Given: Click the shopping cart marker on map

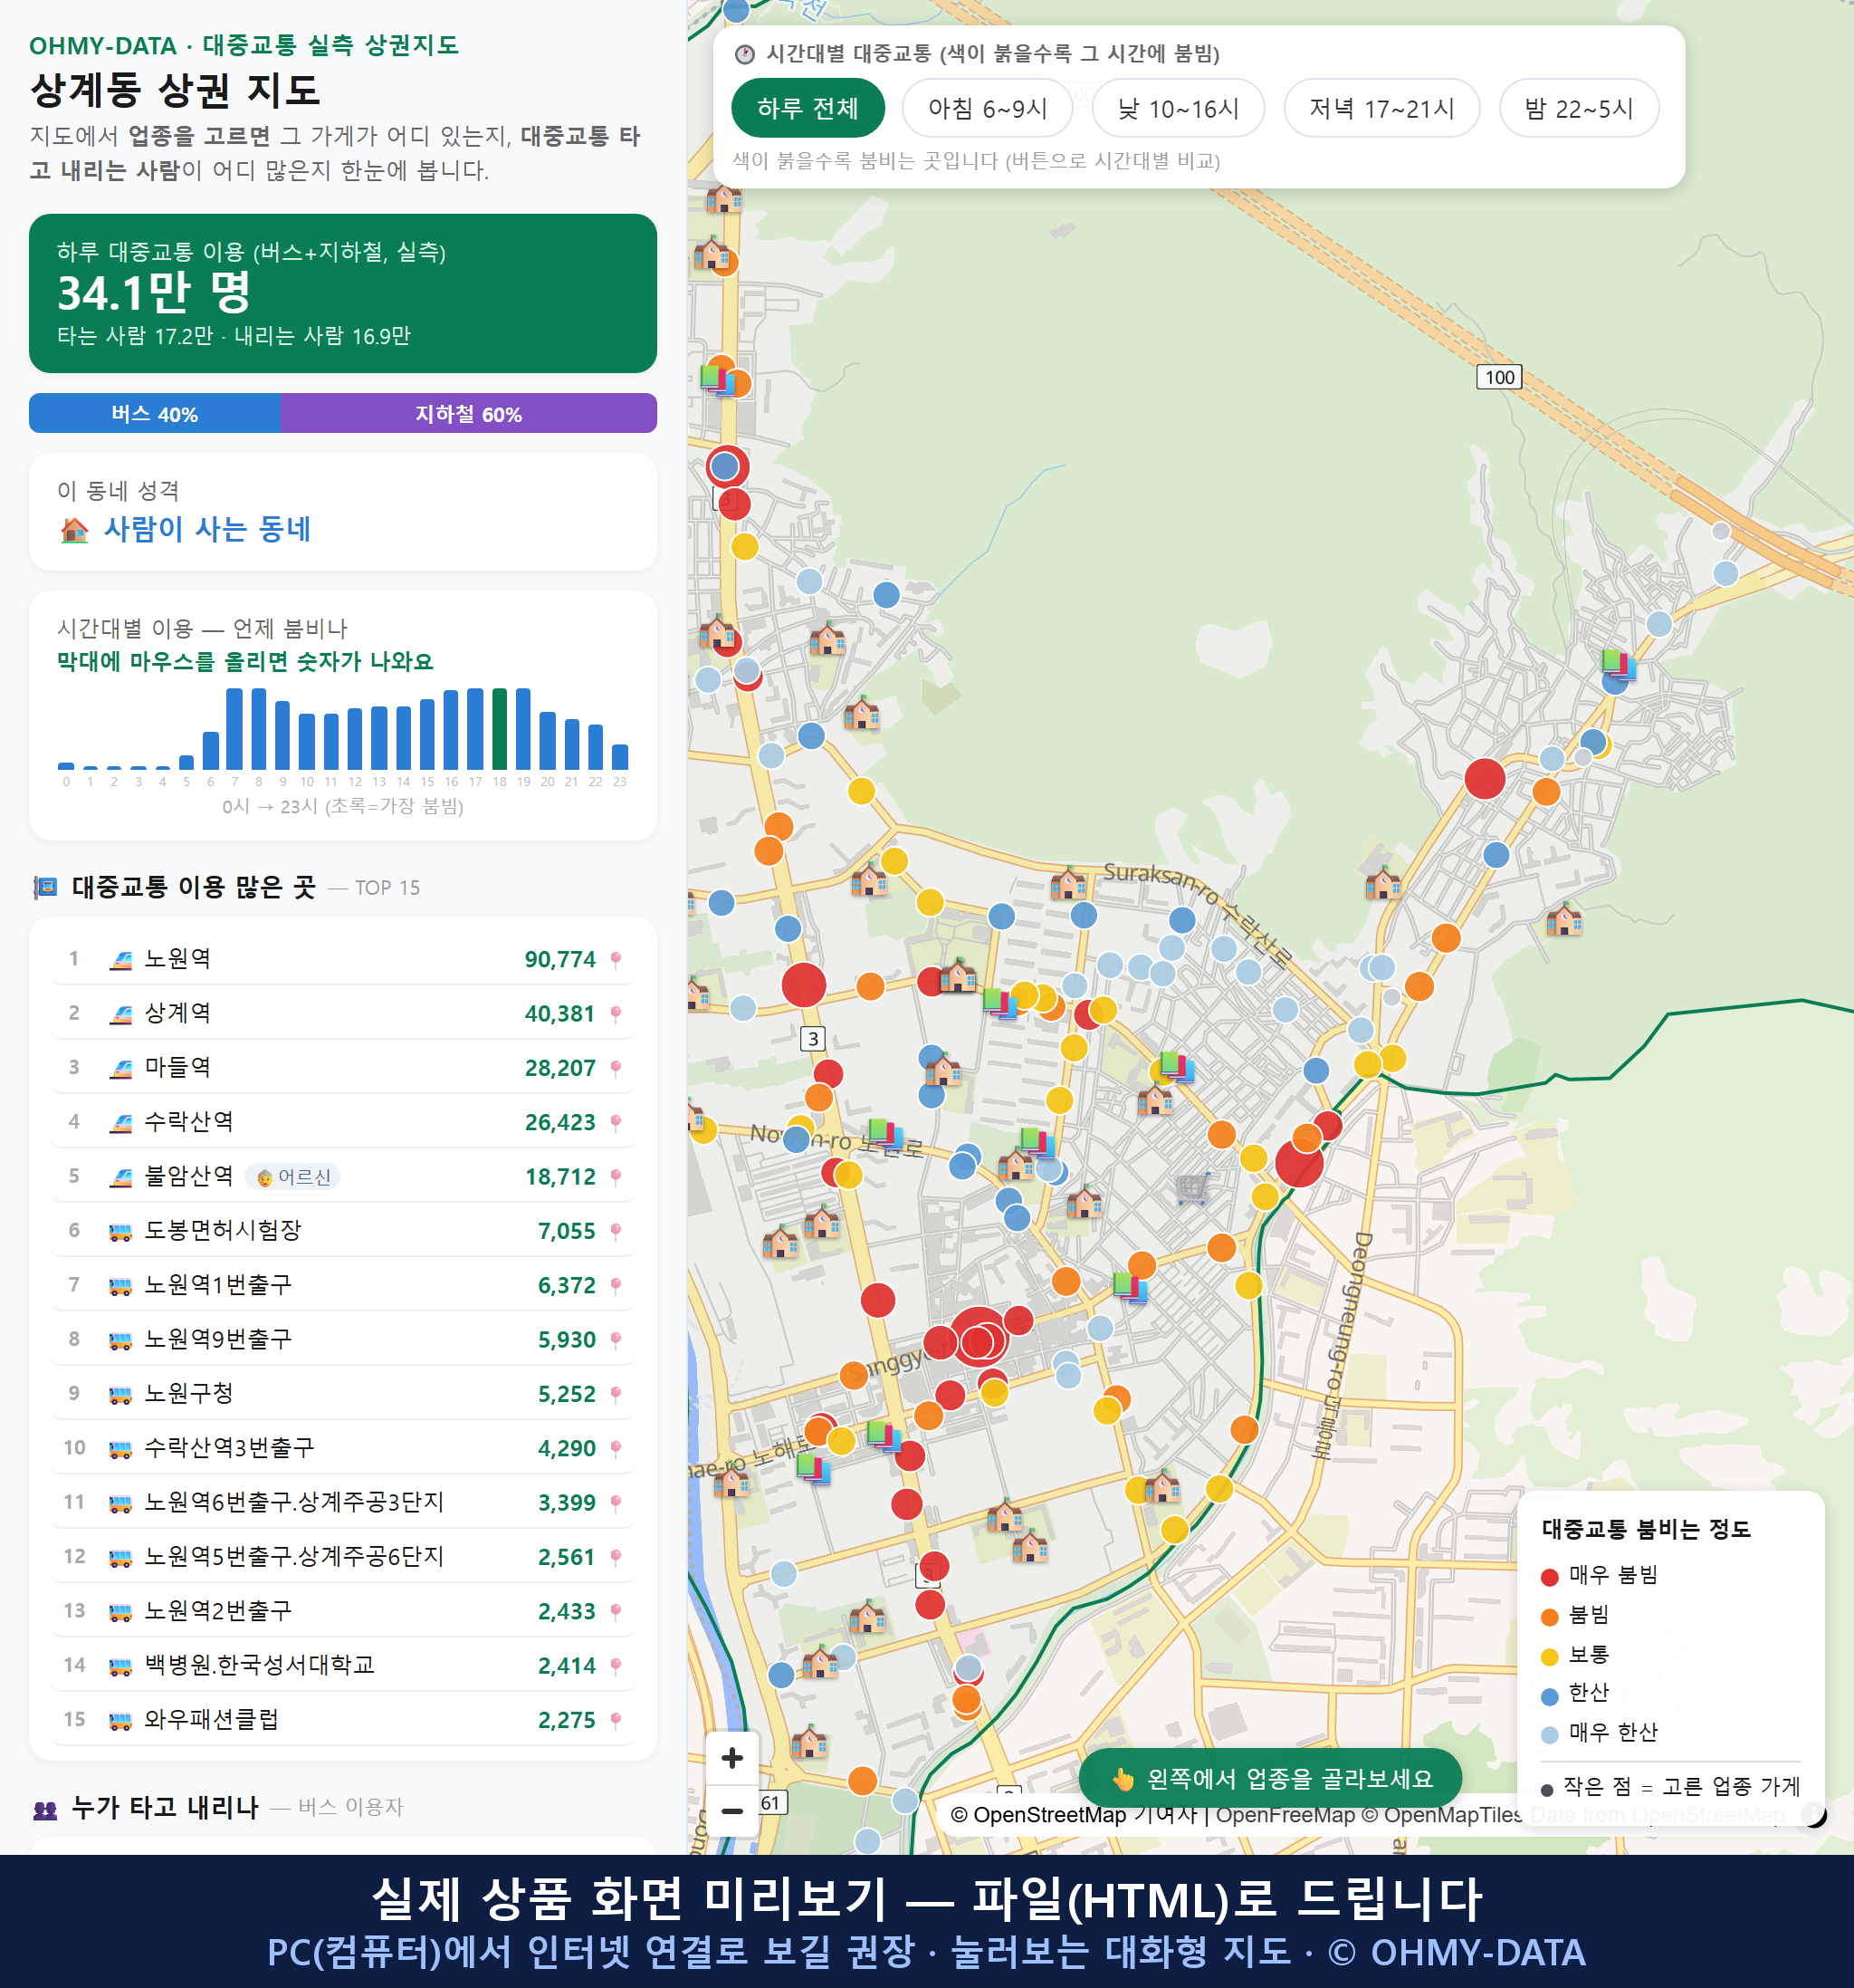Looking at the screenshot, I should coord(1192,1189).
